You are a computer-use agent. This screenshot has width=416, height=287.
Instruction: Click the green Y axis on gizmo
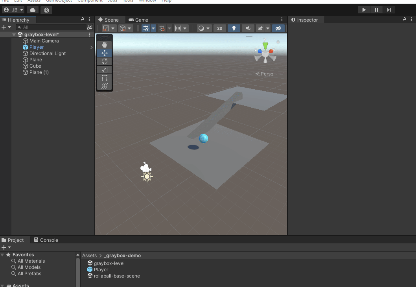point(265,45)
